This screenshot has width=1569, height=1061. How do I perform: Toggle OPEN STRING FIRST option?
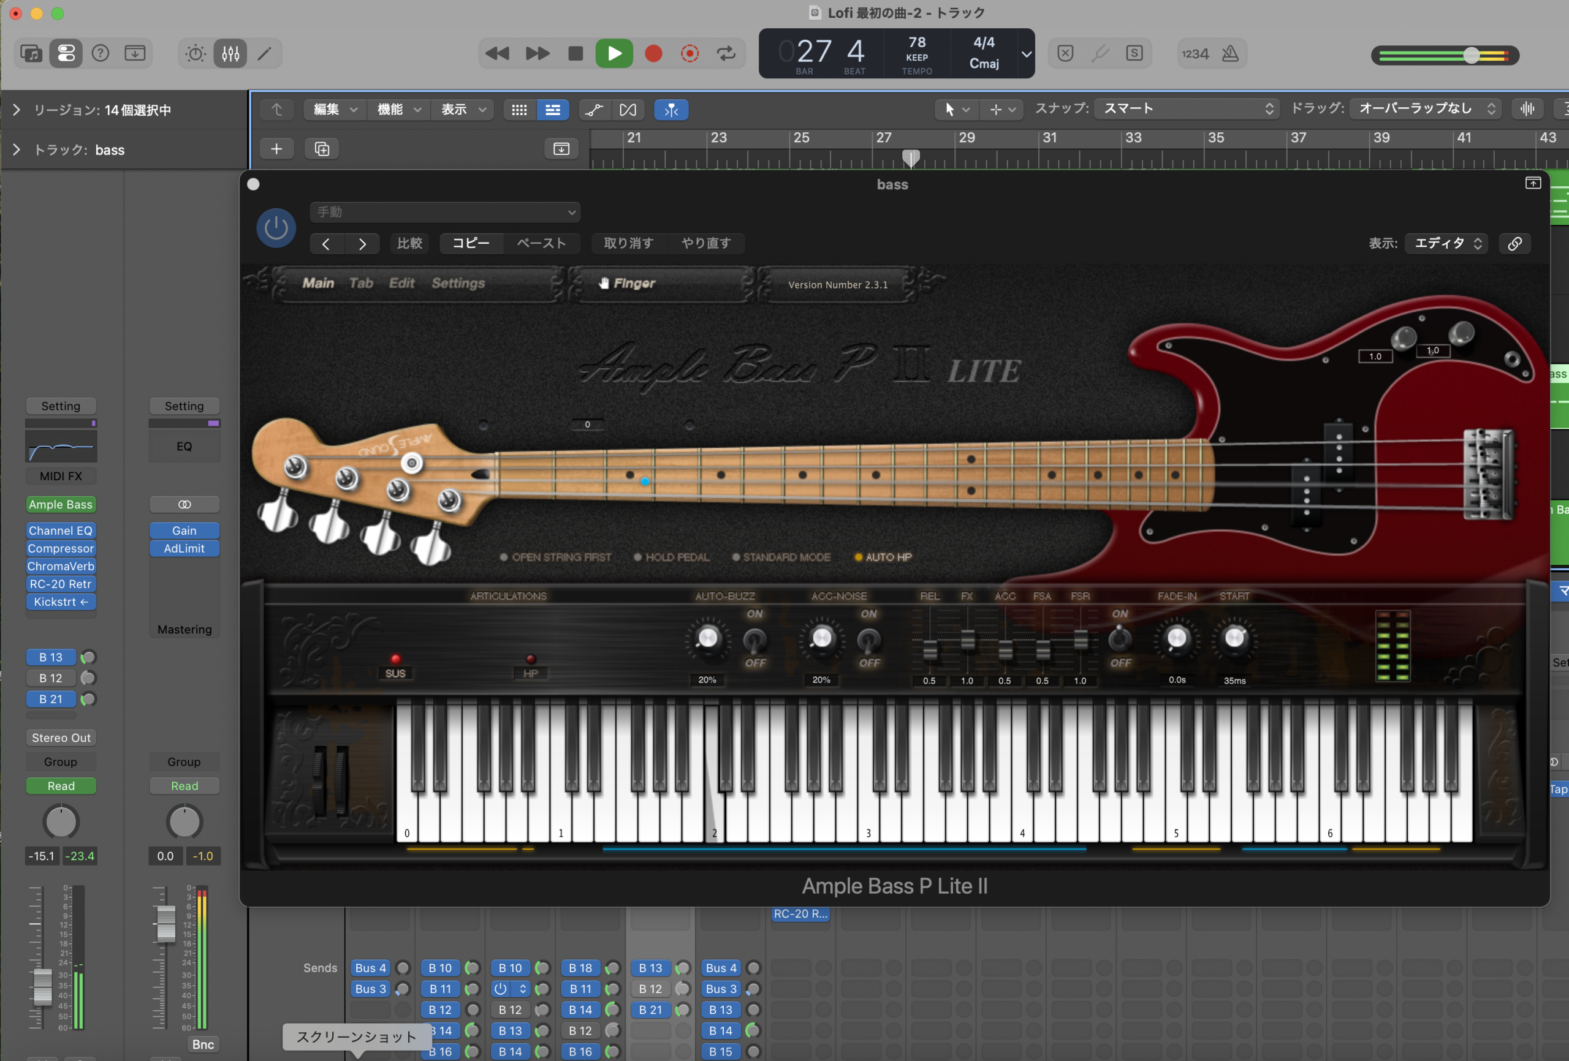coord(556,557)
